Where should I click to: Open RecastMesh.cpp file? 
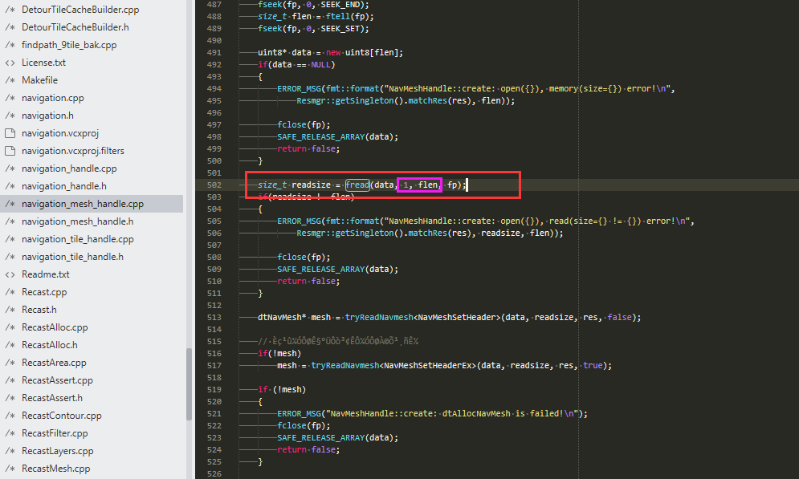tap(55, 469)
